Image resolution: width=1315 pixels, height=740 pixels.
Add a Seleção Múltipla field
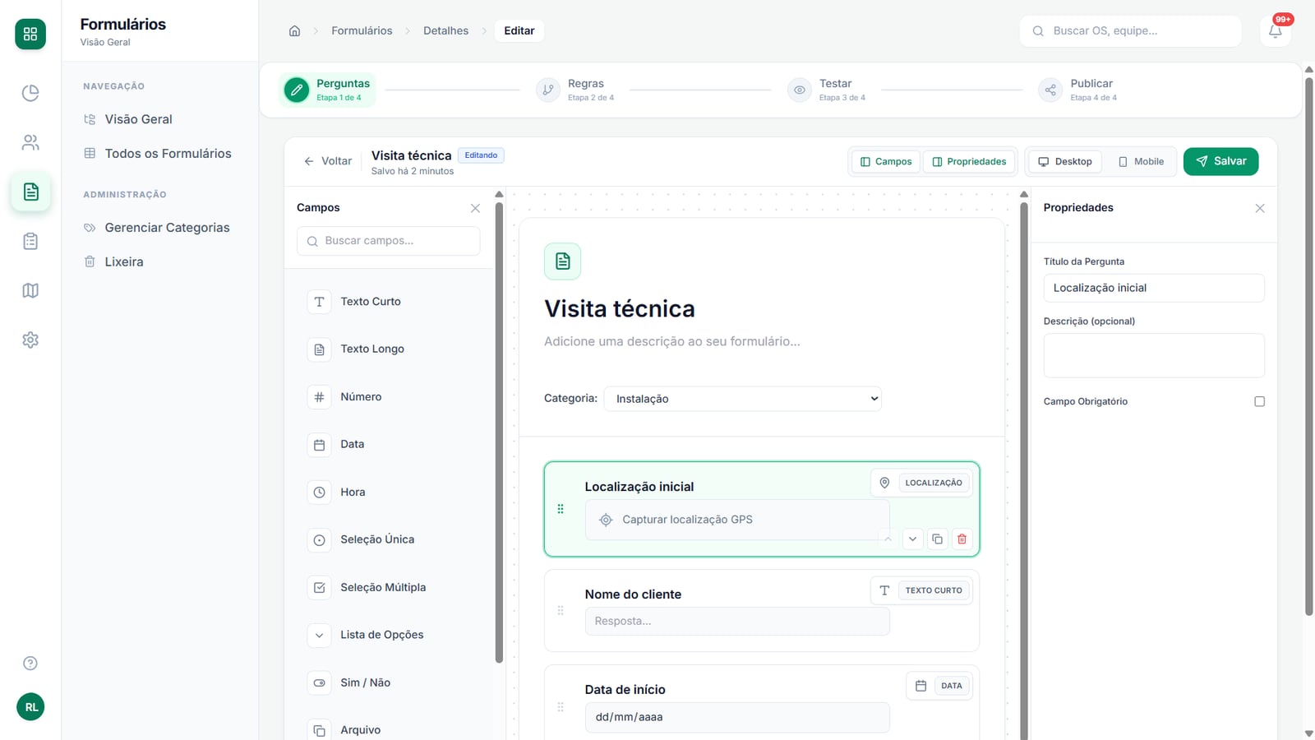389,587
